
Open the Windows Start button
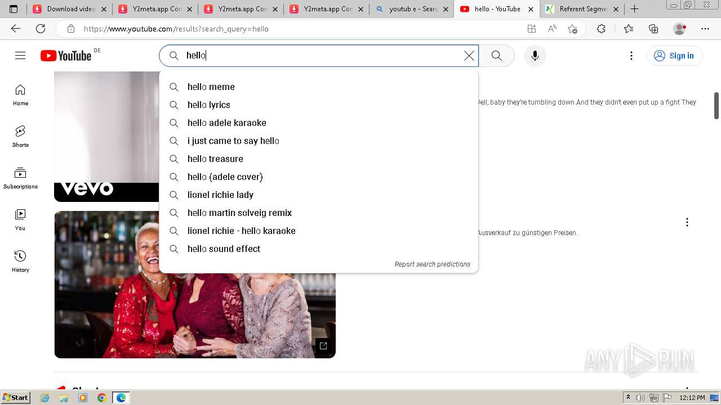(x=15, y=398)
